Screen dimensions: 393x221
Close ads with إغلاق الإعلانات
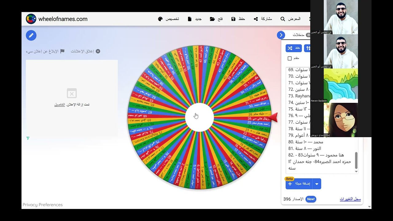[85, 51]
